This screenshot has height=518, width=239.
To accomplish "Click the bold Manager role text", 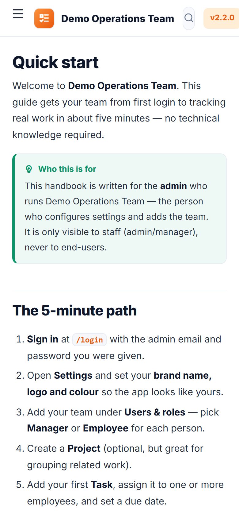I will (48, 428).
